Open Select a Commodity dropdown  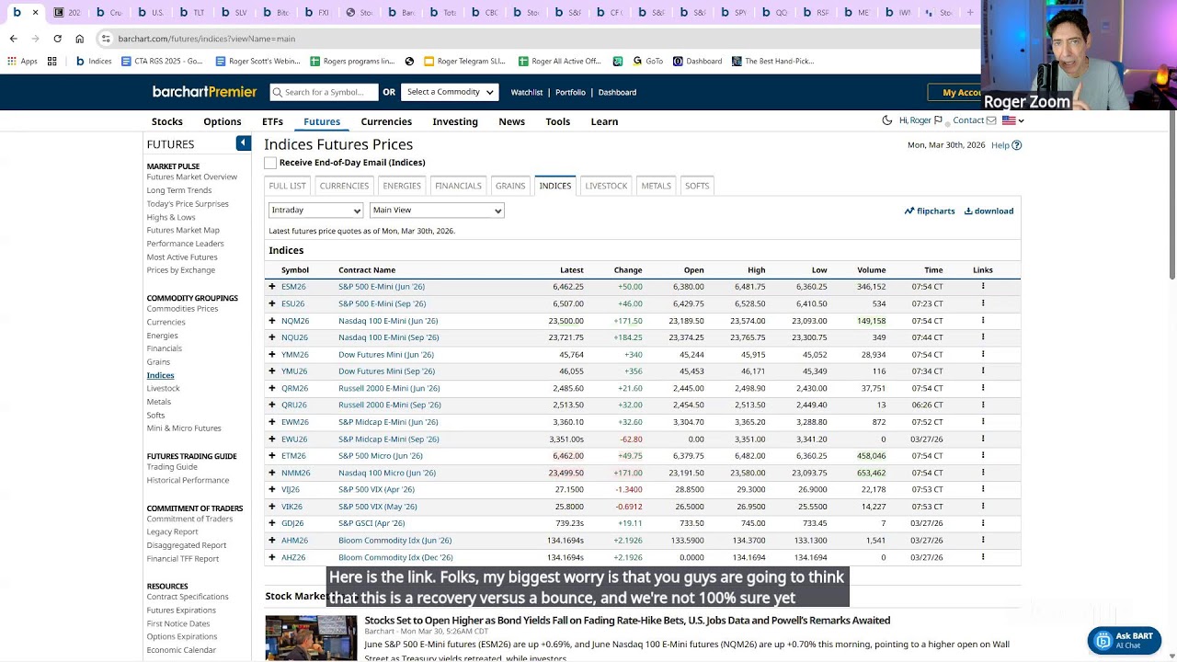point(450,92)
